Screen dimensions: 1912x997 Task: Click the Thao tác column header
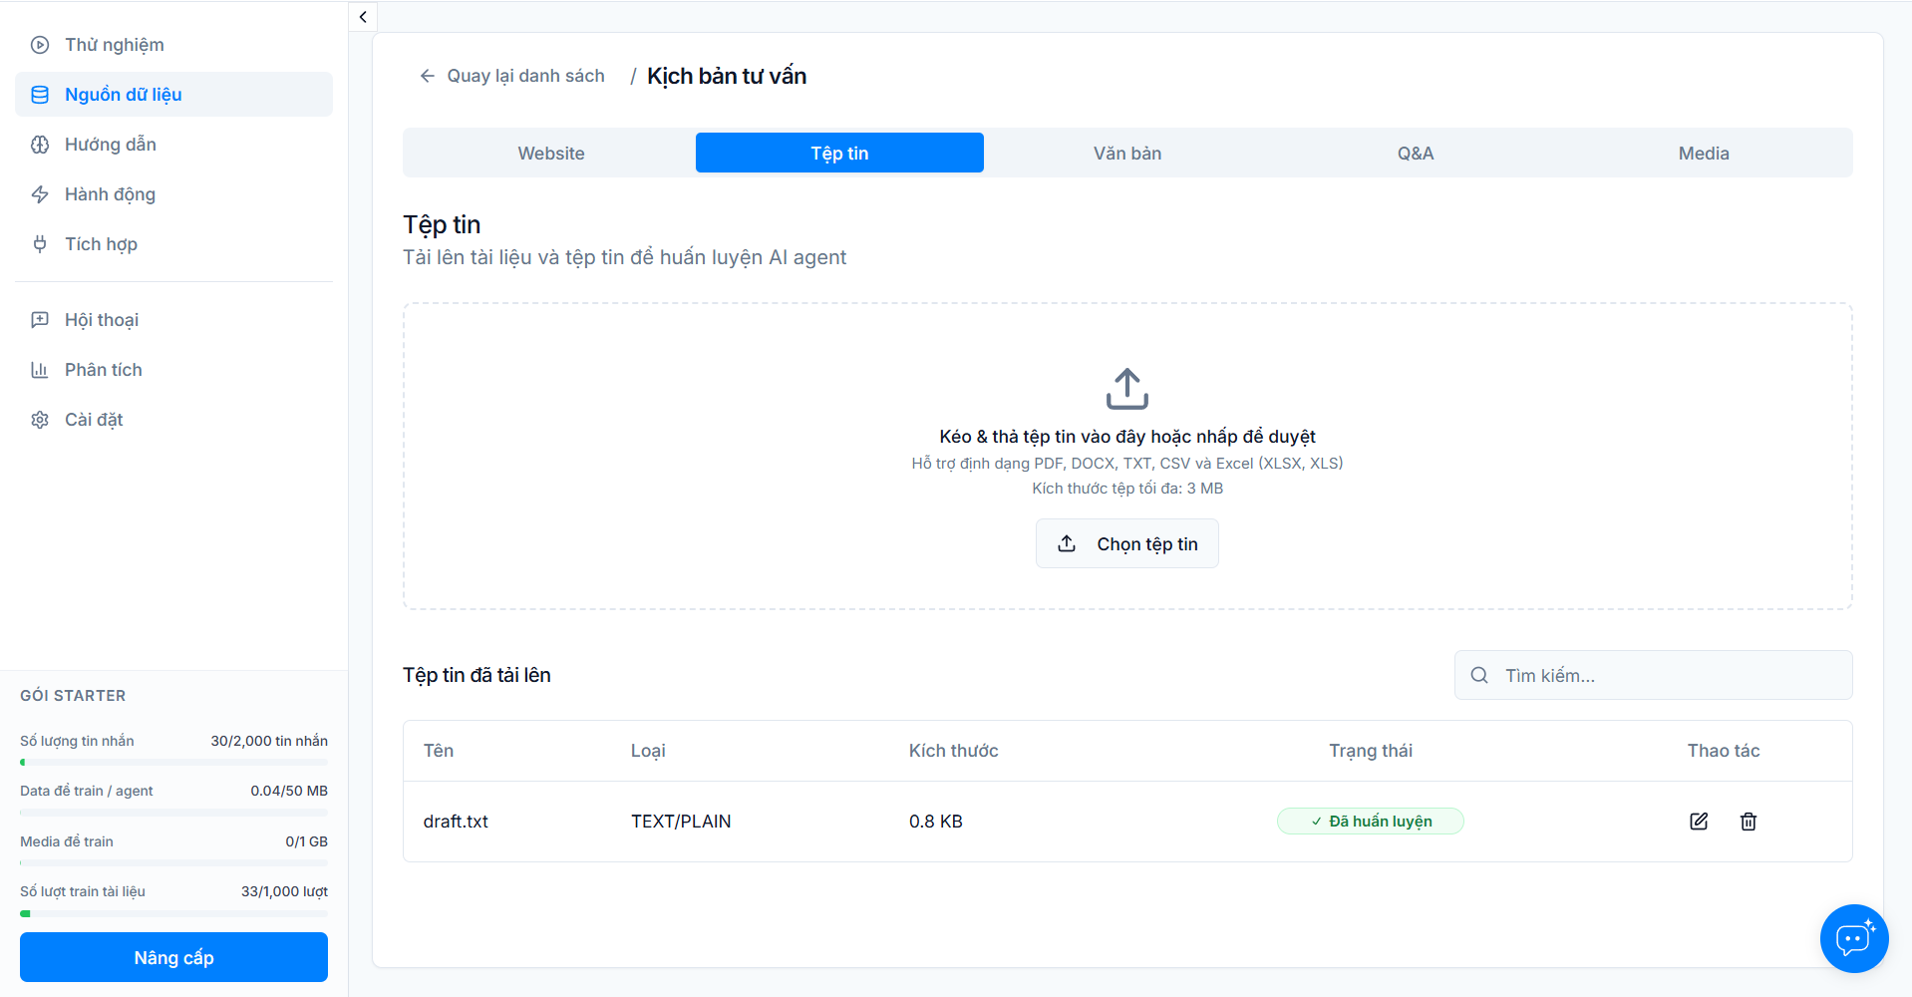[1724, 751]
